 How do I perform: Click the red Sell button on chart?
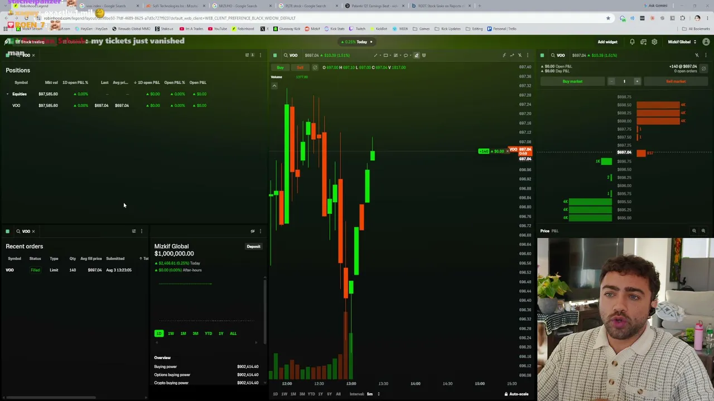(x=300, y=67)
